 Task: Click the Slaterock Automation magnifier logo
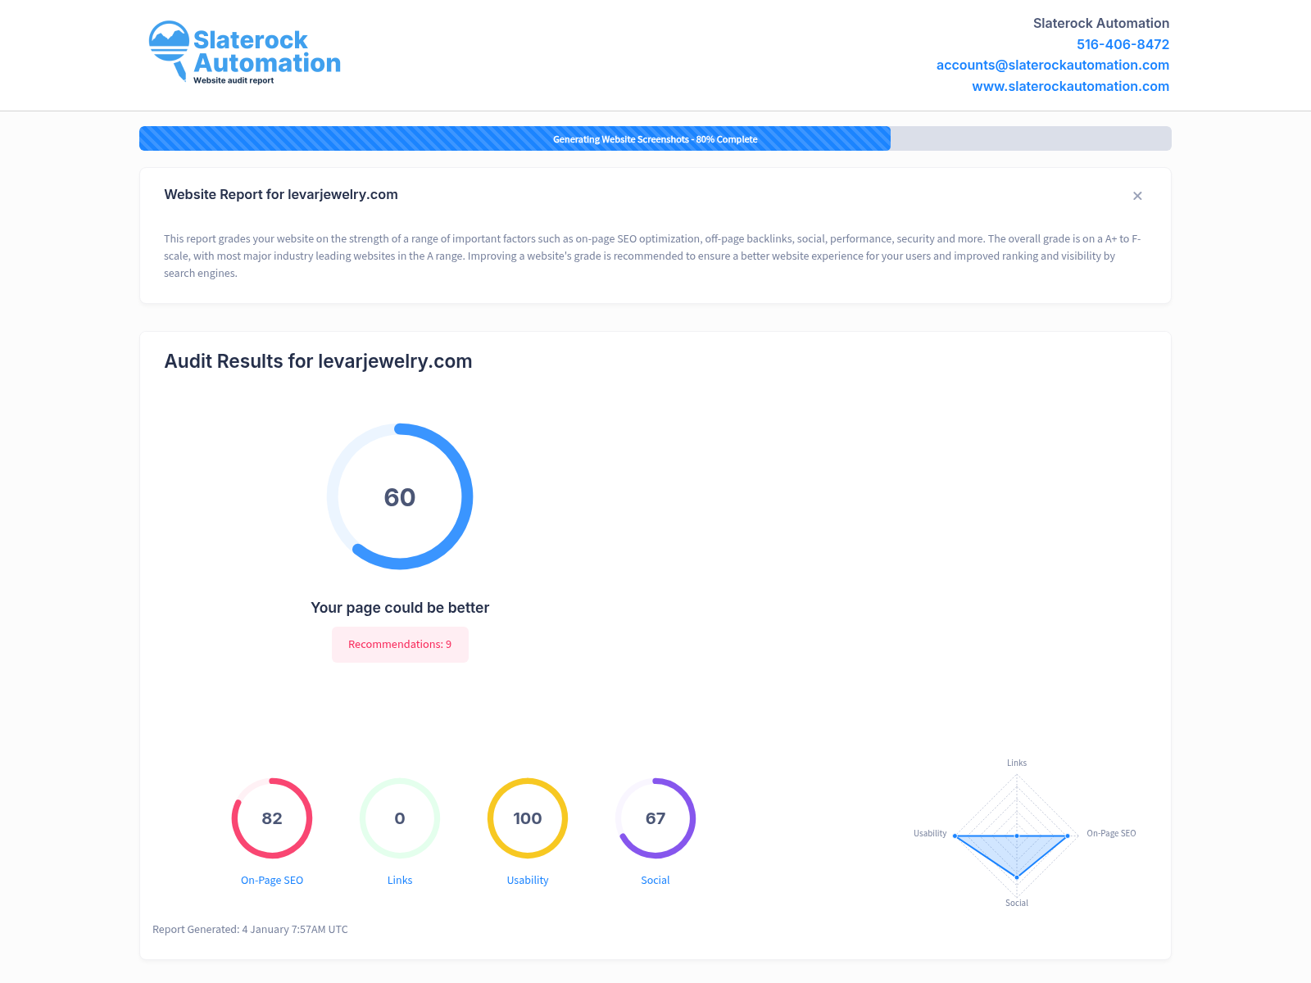244,52
